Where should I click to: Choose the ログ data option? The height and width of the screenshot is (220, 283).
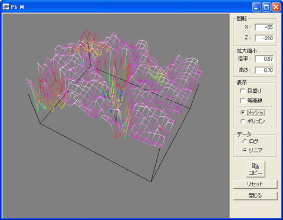[245, 142]
